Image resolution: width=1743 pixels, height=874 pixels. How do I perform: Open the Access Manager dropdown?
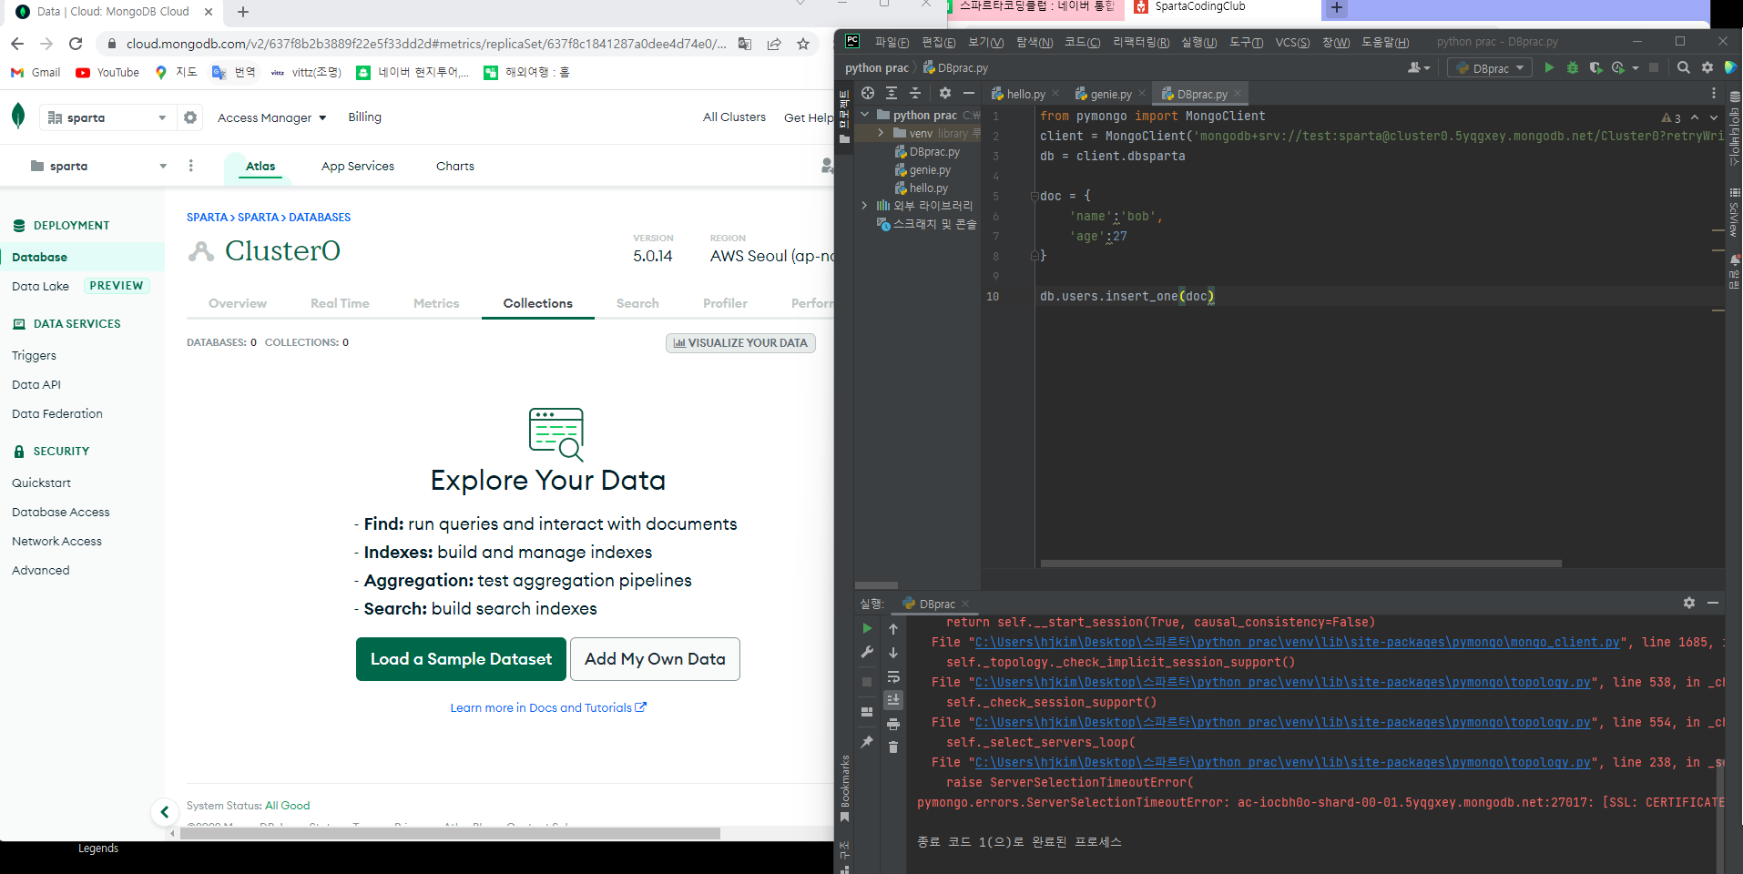271,117
